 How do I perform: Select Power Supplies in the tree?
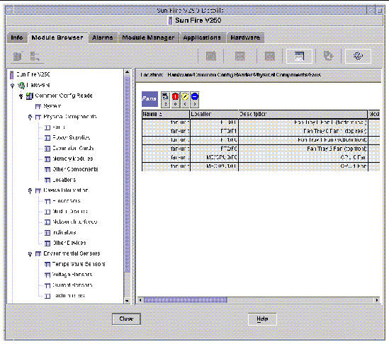pyautogui.click(x=71, y=138)
